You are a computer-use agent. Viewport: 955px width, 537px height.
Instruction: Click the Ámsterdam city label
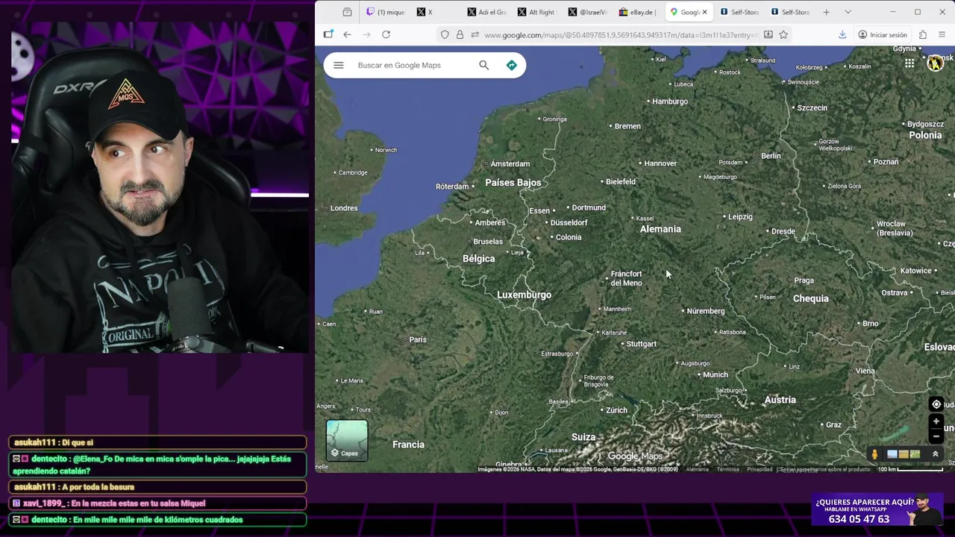pyautogui.click(x=510, y=164)
